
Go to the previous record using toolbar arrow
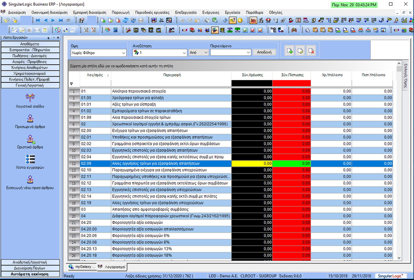click(x=46, y=20)
